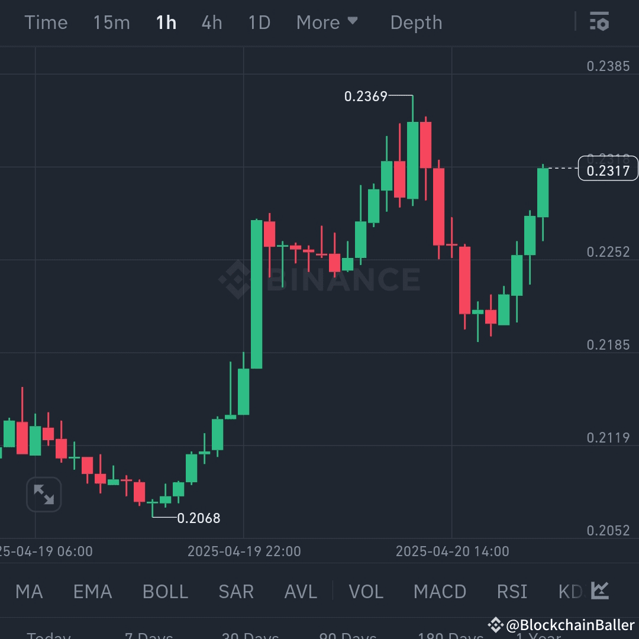Enable the MACD indicator
Image resolution: width=639 pixels, height=639 pixels.
pyautogui.click(x=440, y=591)
